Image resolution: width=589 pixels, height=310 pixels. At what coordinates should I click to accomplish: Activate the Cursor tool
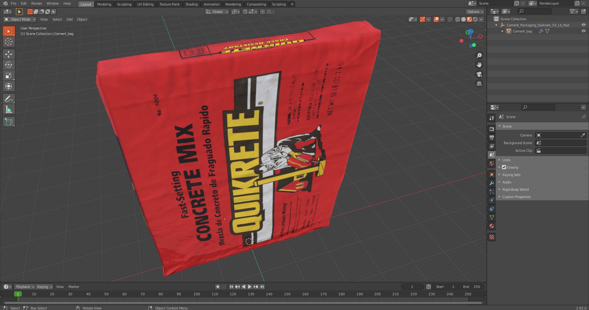pyautogui.click(x=9, y=42)
